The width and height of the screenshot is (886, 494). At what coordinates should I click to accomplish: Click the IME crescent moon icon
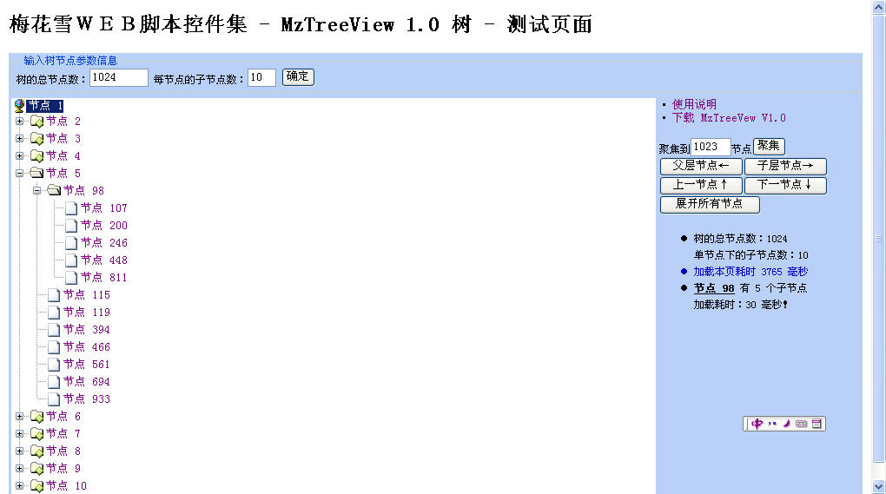point(787,424)
